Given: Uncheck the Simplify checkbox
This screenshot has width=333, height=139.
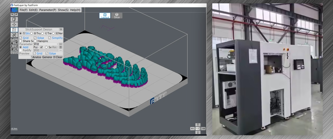Looking at the screenshot, I should point(50,38).
